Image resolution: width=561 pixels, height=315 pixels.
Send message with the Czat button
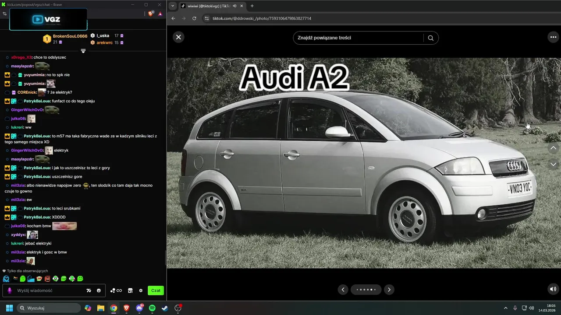click(x=156, y=290)
